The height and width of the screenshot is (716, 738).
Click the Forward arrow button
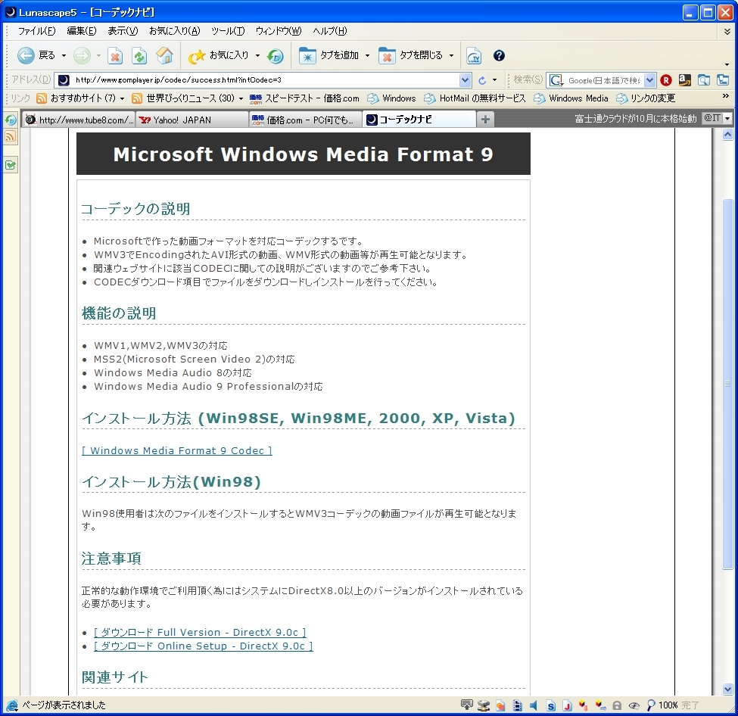tap(82, 55)
